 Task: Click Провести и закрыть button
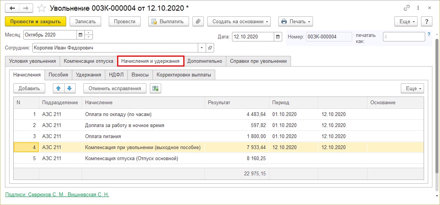(x=36, y=21)
